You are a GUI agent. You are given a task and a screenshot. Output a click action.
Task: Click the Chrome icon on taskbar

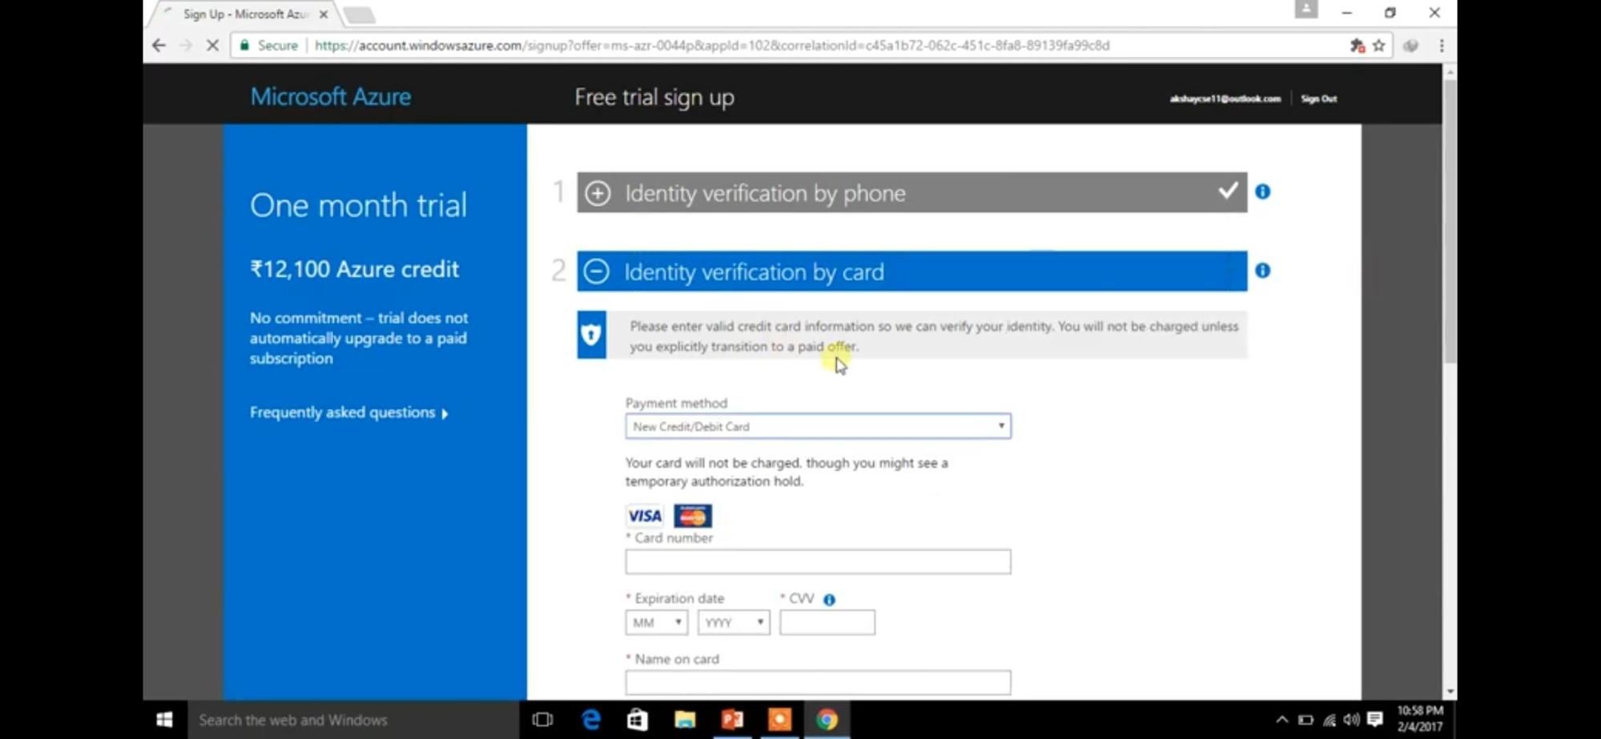click(x=827, y=720)
